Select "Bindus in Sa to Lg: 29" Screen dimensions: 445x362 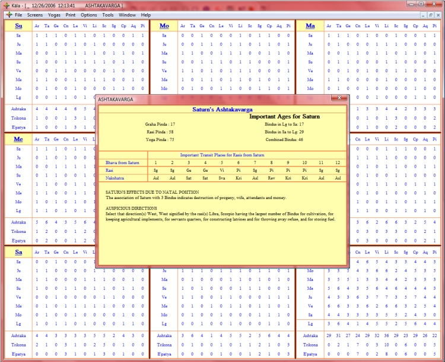click(x=284, y=132)
